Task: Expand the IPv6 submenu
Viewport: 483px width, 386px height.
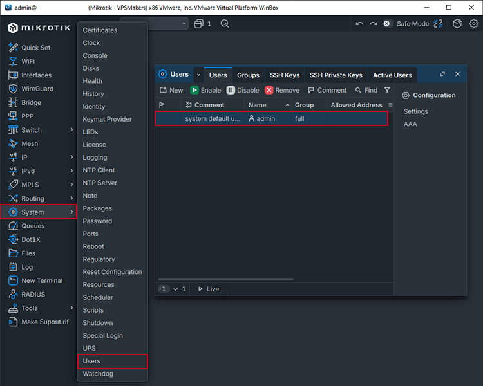Action: point(71,170)
